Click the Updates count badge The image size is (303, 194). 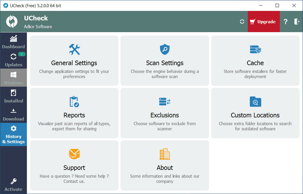(x=22, y=54)
